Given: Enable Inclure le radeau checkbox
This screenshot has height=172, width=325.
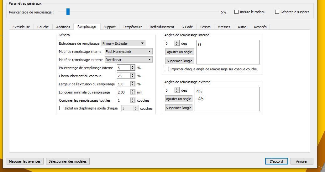Looking at the screenshot, I should point(237,12).
